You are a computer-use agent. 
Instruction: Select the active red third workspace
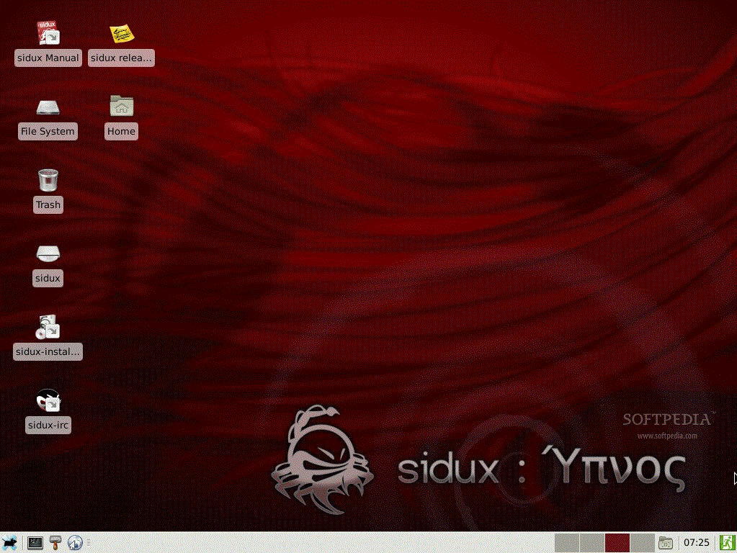tap(617, 543)
